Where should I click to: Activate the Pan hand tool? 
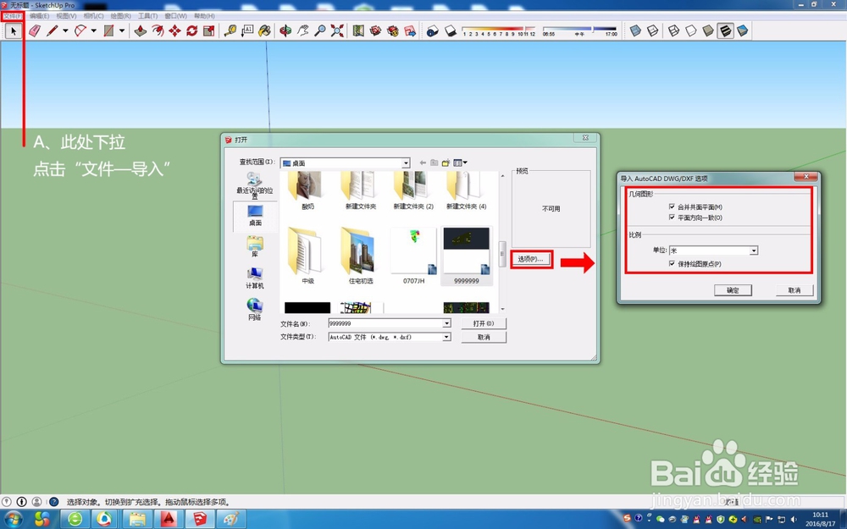click(303, 30)
